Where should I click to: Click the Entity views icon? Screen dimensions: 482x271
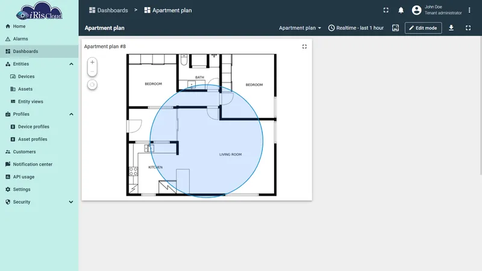(x=13, y=101)
